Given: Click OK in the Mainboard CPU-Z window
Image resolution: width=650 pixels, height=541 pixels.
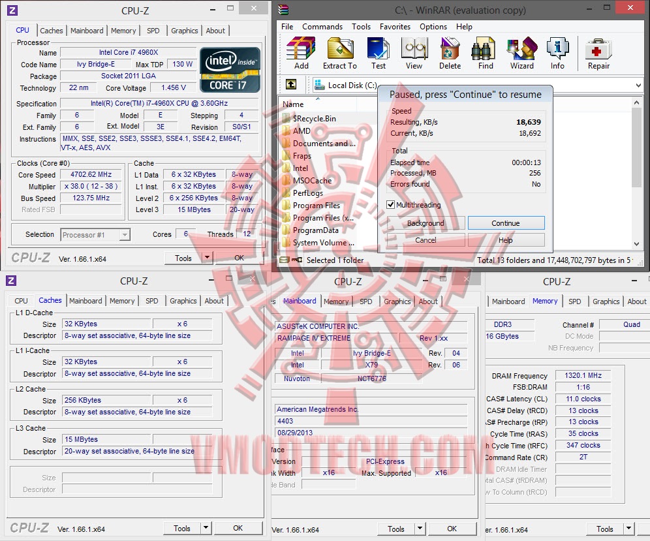Looking at the screenshot, I should 452,529.
